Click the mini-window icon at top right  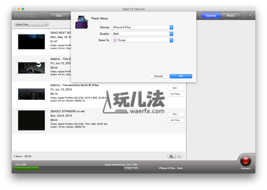coord(249,16)
